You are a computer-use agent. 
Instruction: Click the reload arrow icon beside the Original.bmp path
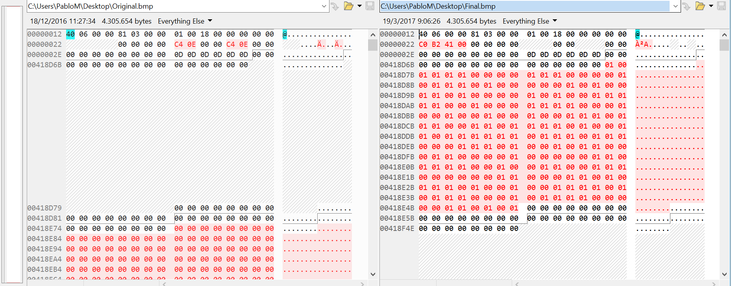click(335, 6)
